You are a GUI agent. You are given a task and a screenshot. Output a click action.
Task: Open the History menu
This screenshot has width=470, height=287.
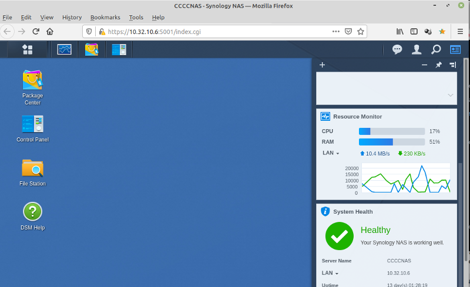tap(72, 18)
